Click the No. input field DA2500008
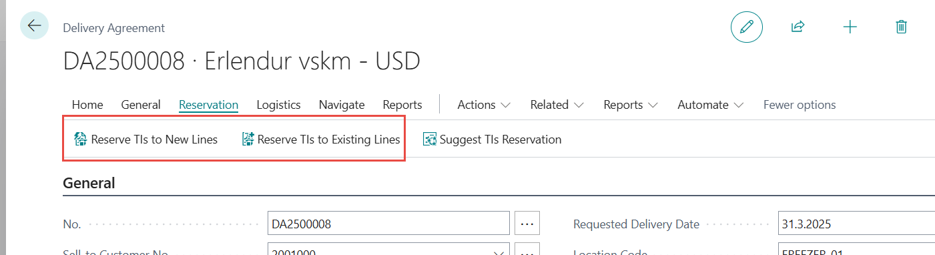This screenshot has height=255, width=935. coord(388,224)
